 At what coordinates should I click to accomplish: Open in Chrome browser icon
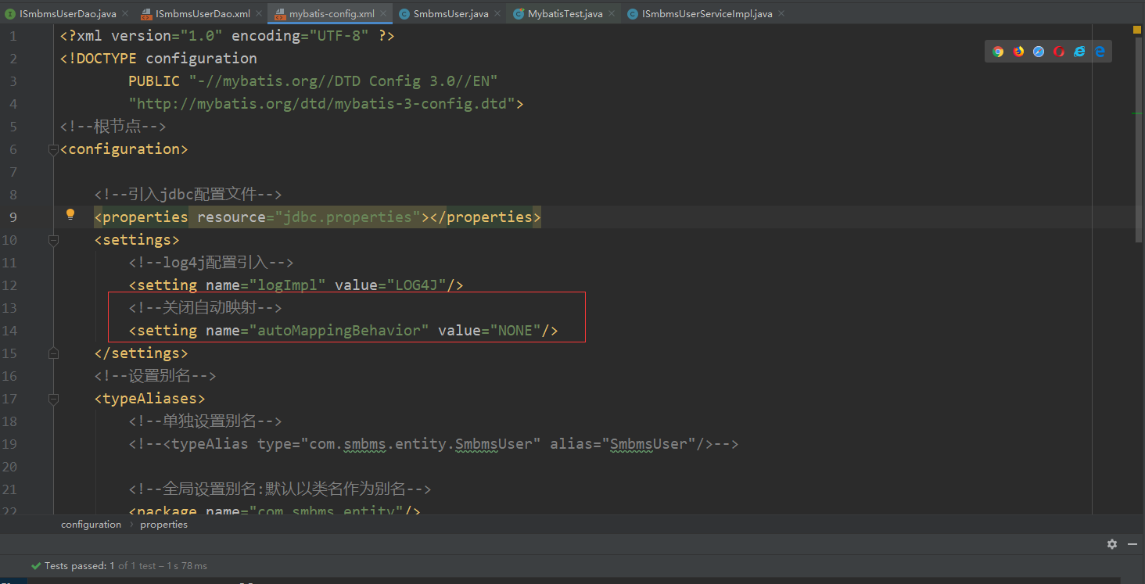pyautogui.click(x=998, y=52)
